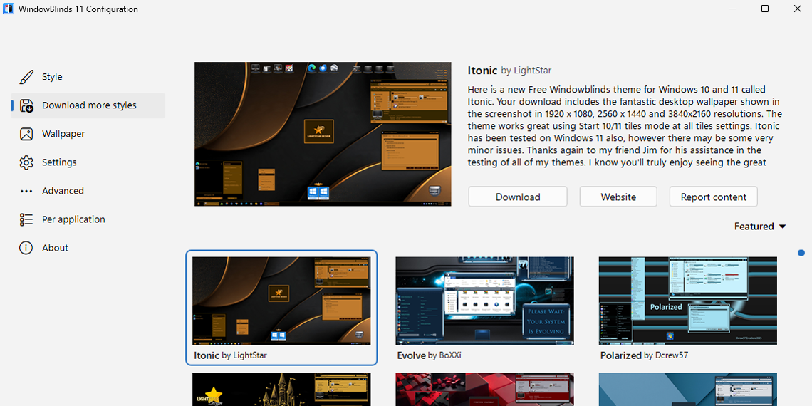
Task: Click the large Itonic preview image
Action: 323,134
